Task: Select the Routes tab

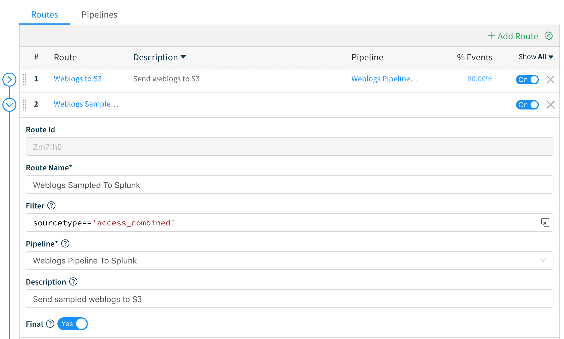Action: [45, 15]
